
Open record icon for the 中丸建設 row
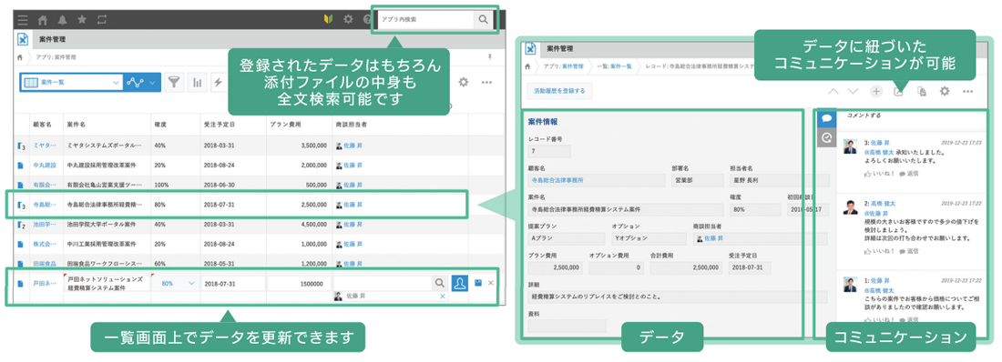20,165
